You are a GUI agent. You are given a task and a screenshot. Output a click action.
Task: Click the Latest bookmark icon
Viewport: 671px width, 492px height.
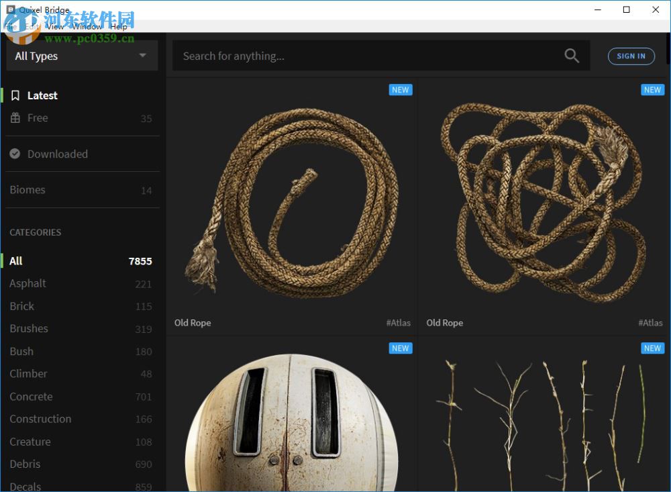(15, 95)
